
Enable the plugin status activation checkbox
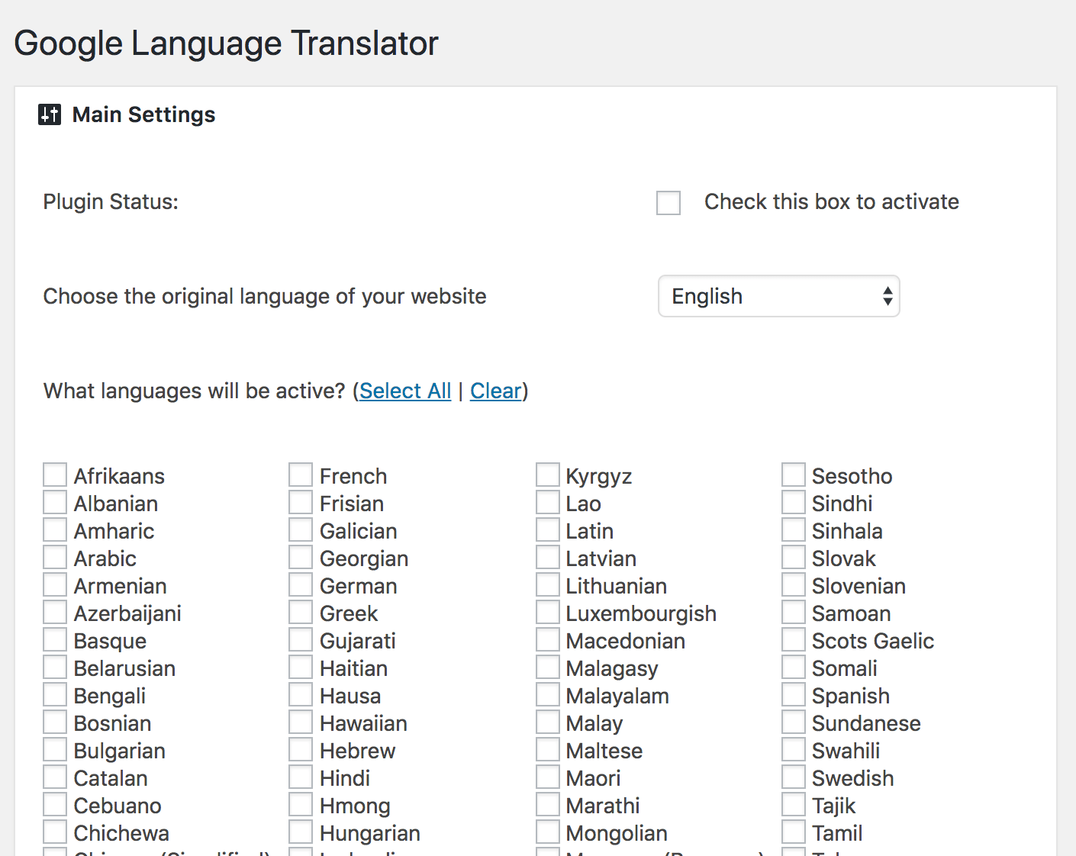click(x=668, y=203)
